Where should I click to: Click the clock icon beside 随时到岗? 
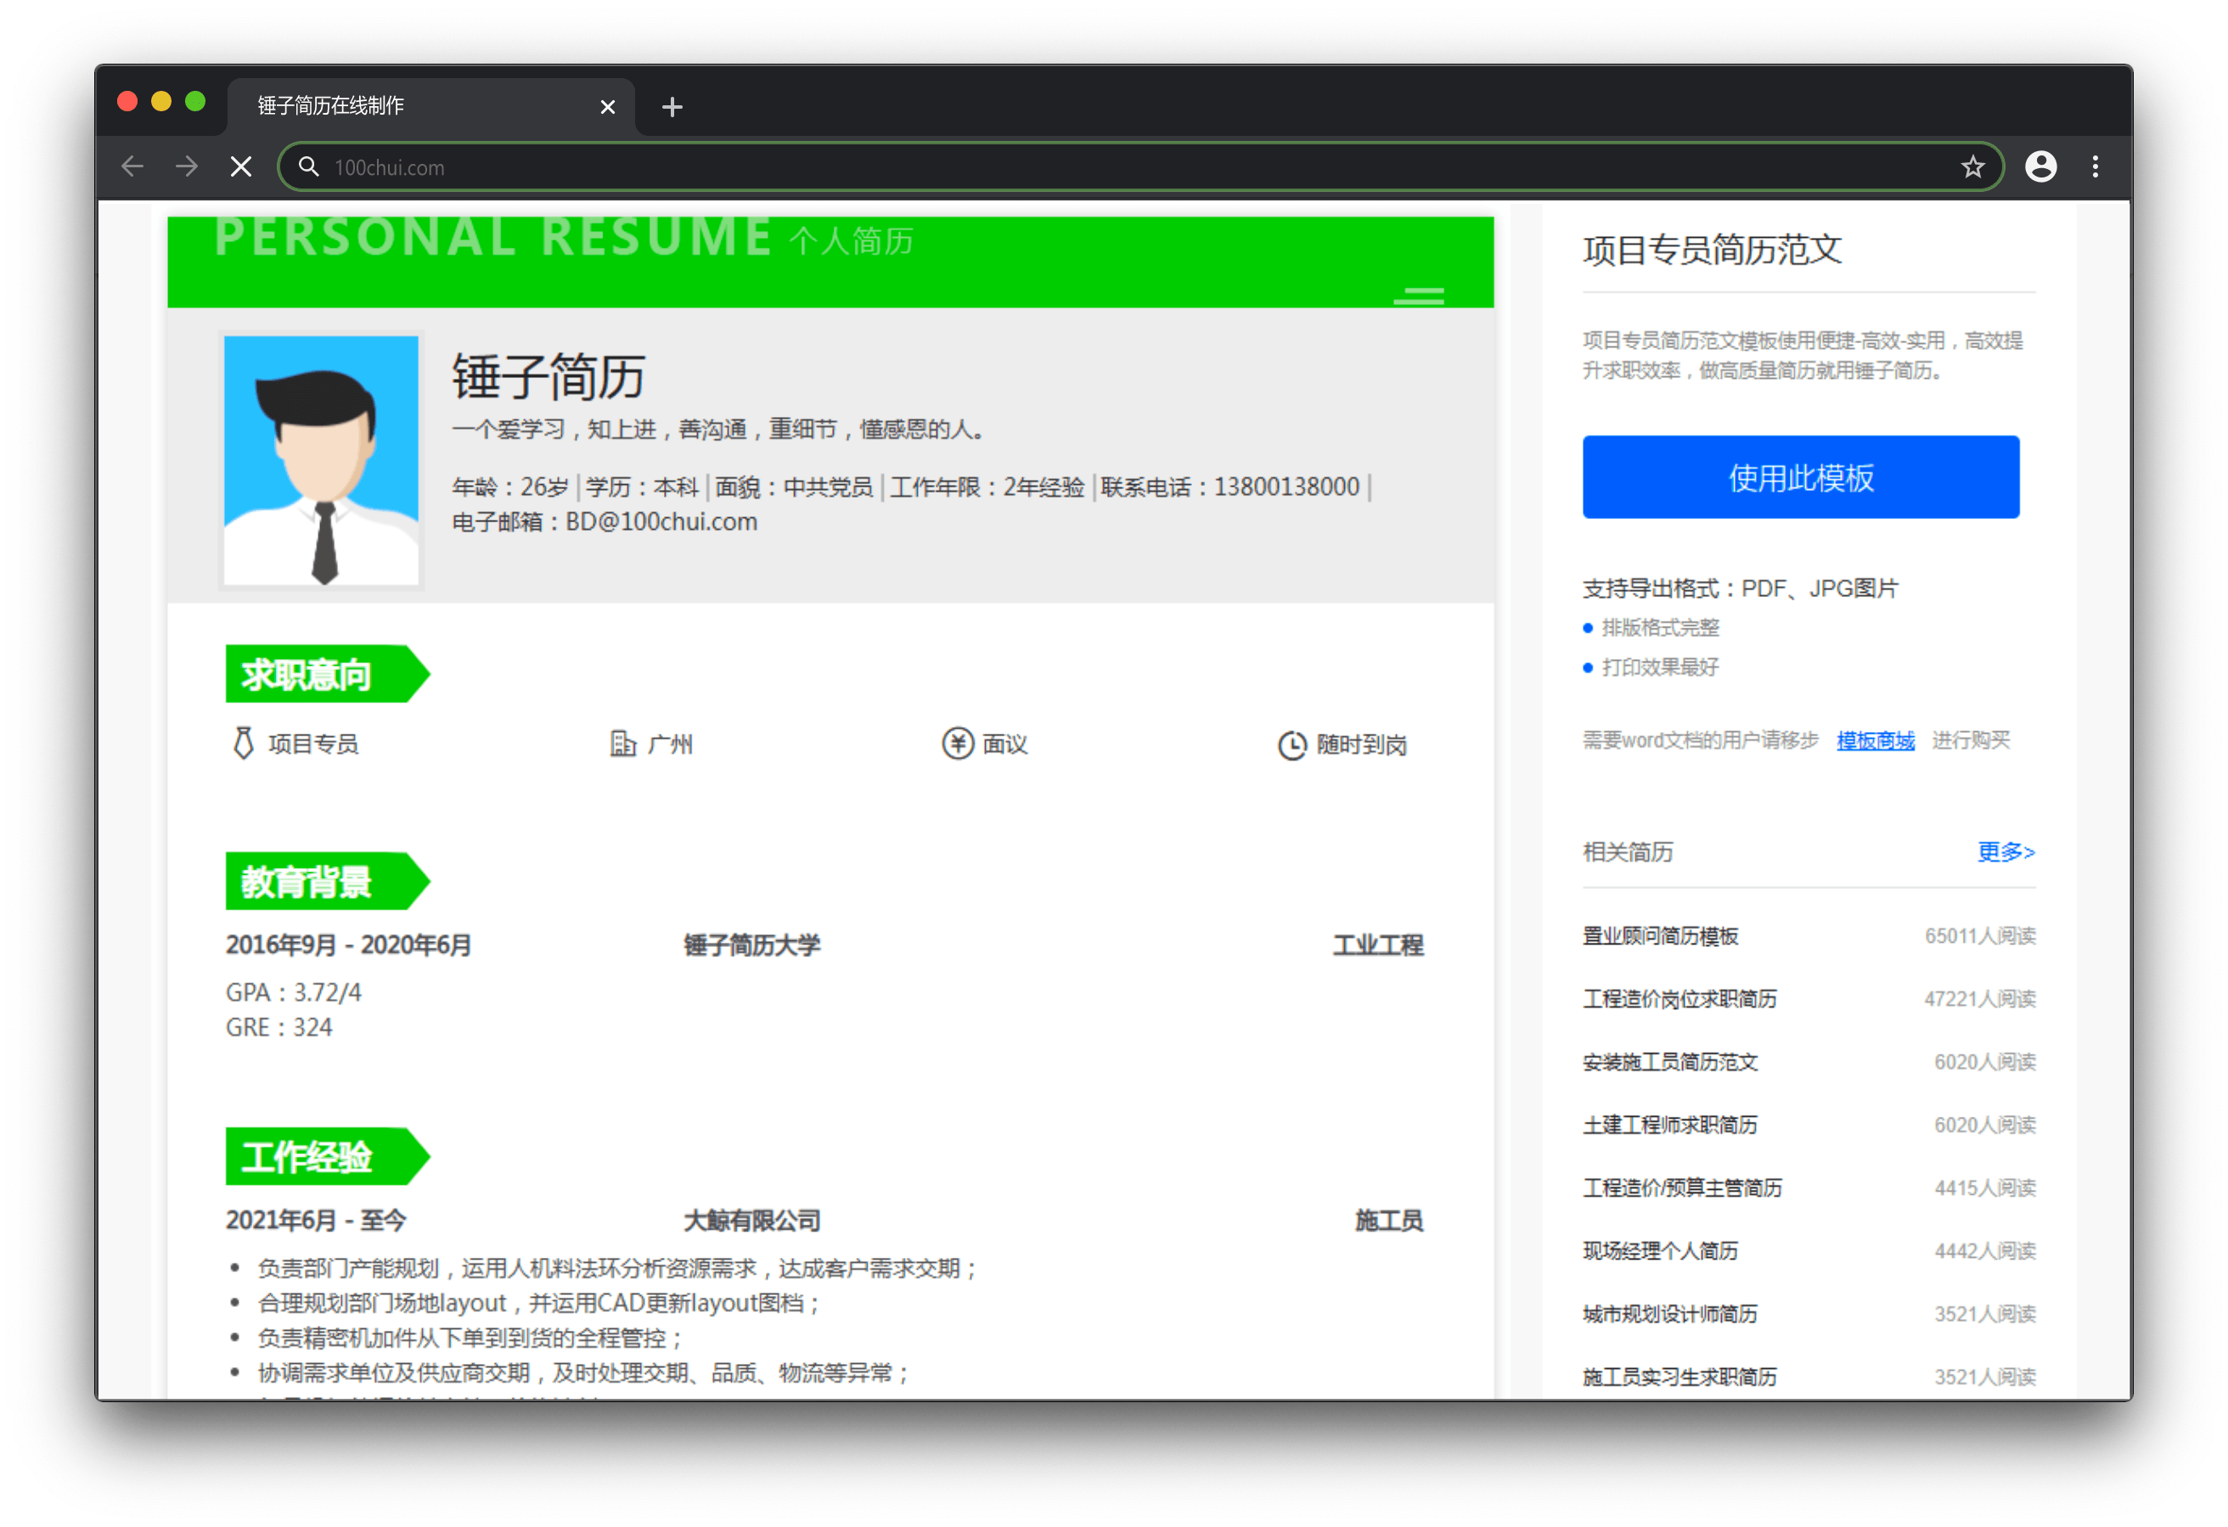tap(1291, 746)
